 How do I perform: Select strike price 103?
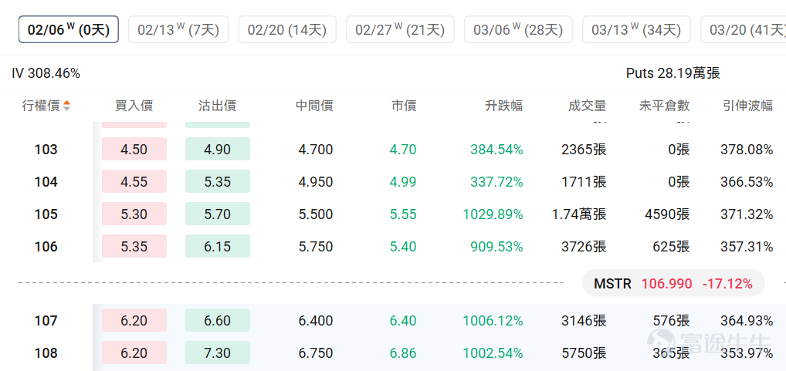46,149
